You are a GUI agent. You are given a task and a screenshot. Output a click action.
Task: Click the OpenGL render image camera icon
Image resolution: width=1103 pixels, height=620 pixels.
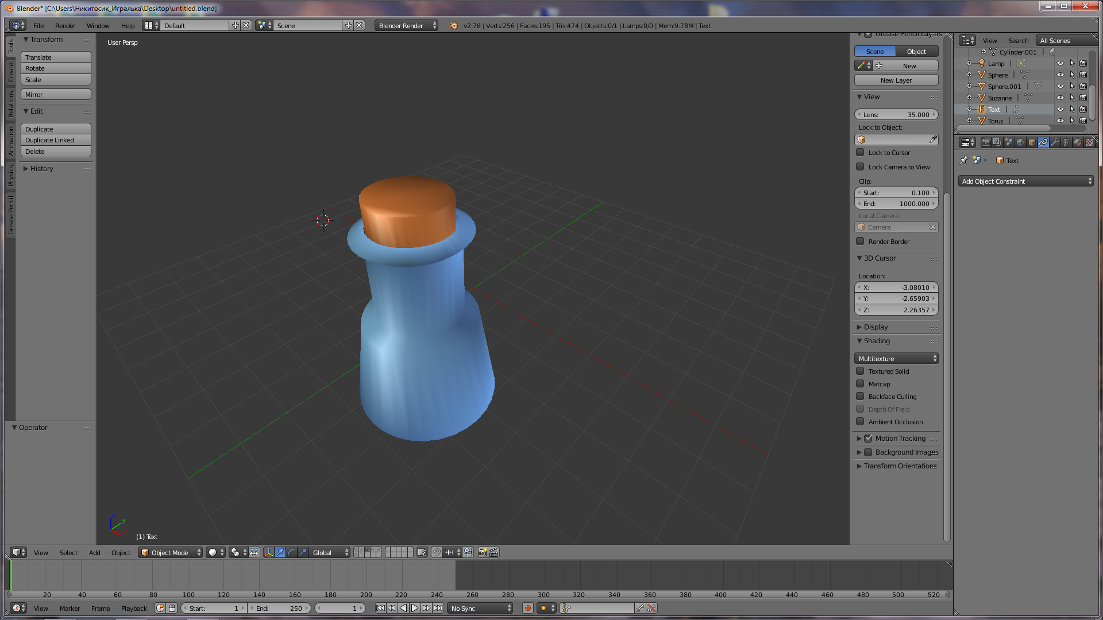(x=483, y=552)
